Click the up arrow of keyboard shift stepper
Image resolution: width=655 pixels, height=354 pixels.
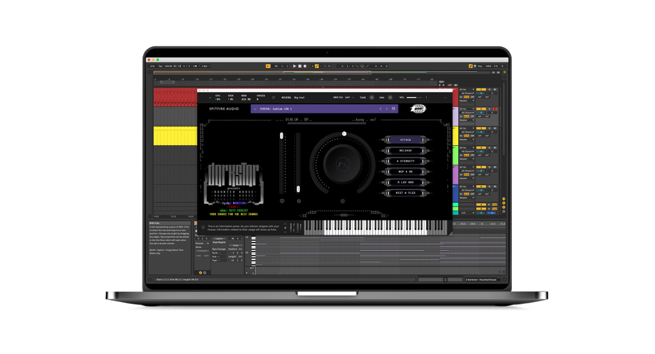point(285,224)
